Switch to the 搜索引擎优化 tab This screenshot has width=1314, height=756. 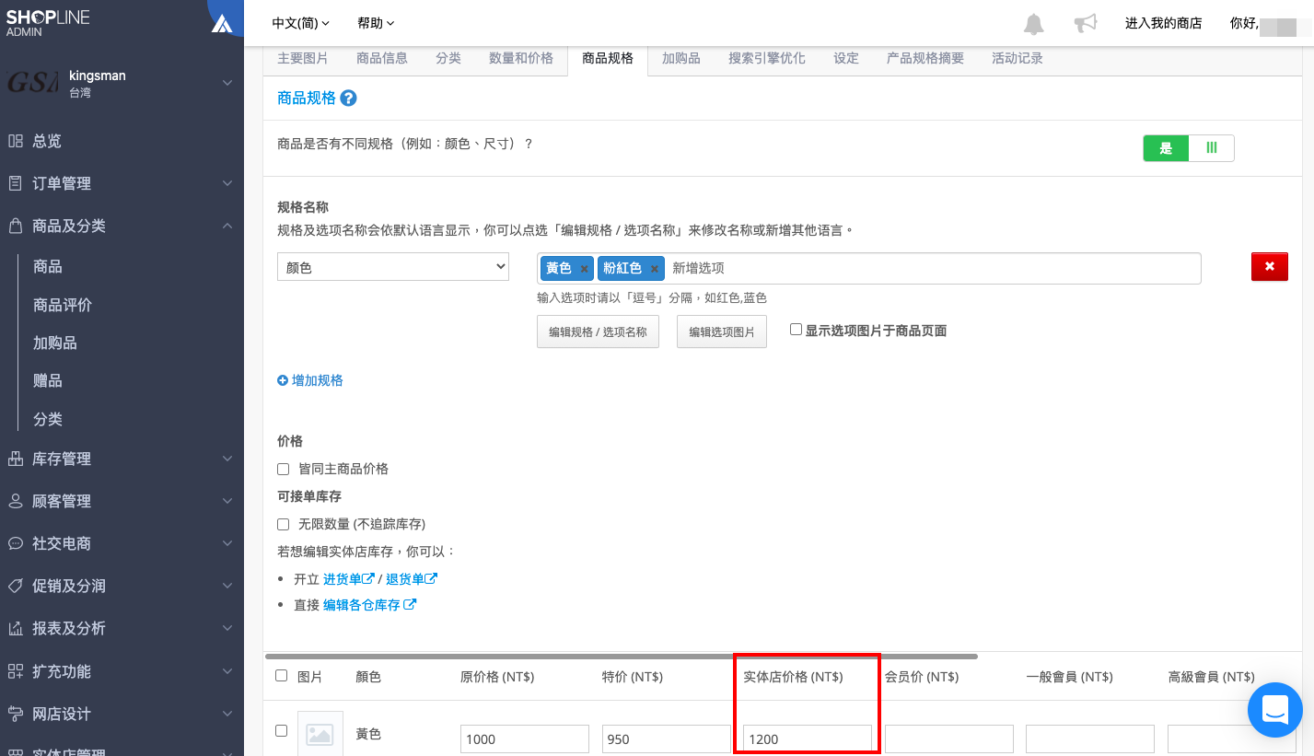tap(766, 58)
